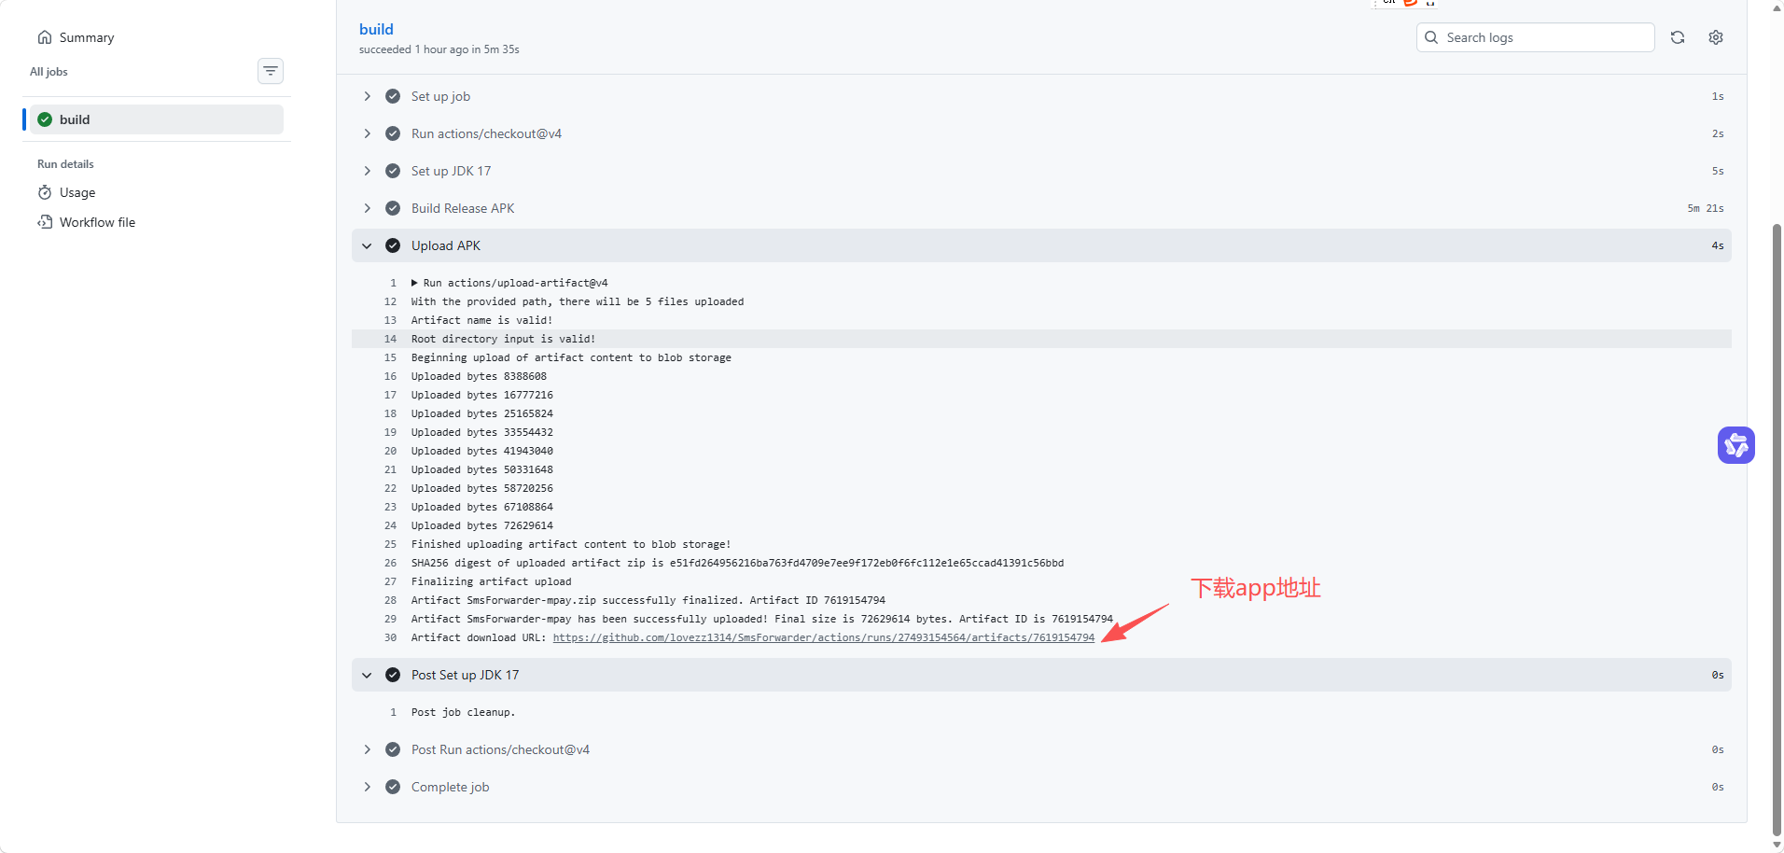Select log line number 30
1784x853 pixels.
point(390,637)
